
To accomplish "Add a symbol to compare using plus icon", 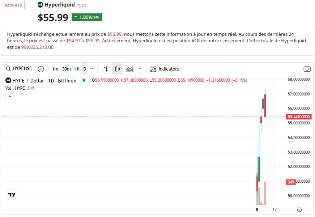I will [41, 69].
